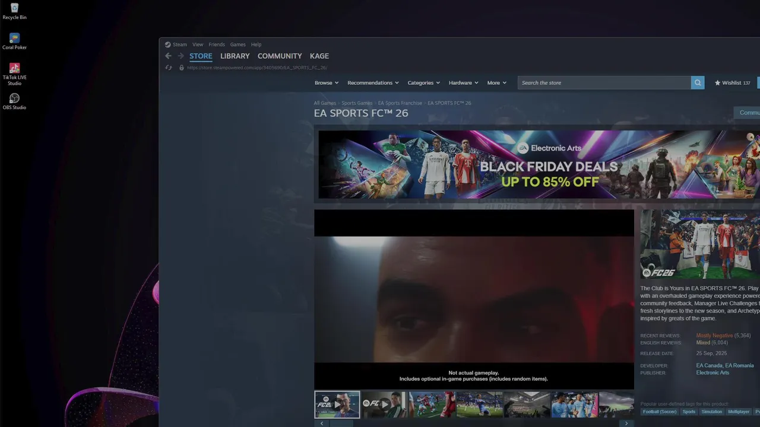The image size is (760, 427).
Task: Open TikTok LIVE Studio desktop icon
Action: [14, 75]
